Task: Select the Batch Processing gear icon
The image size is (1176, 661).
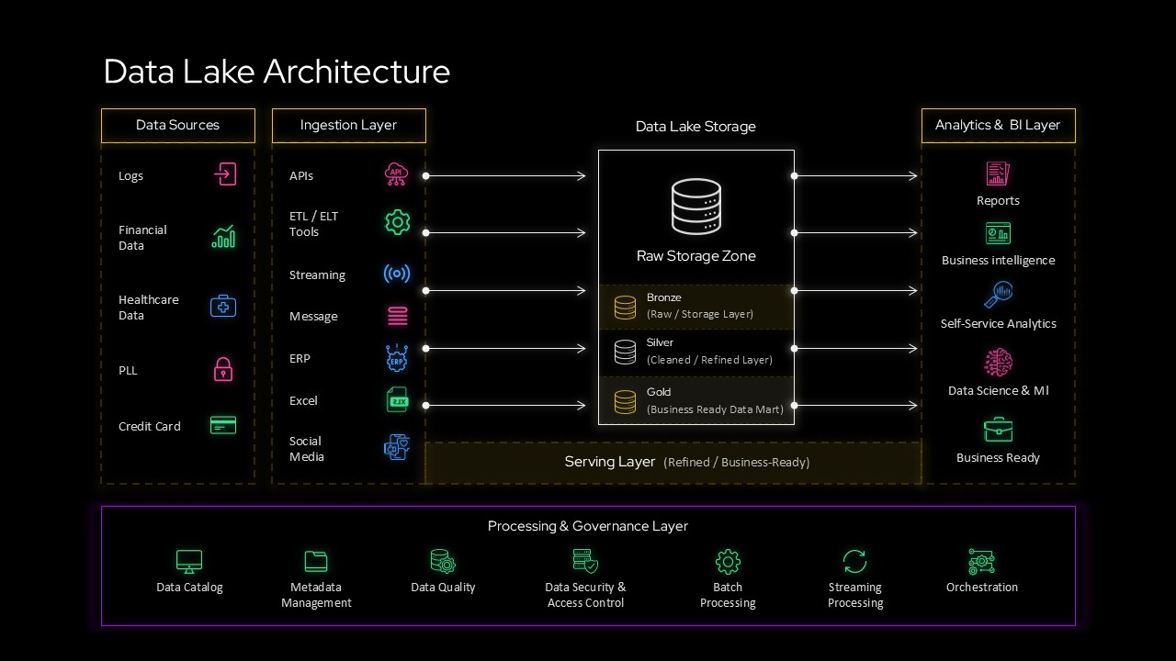Action: (728, 561)
